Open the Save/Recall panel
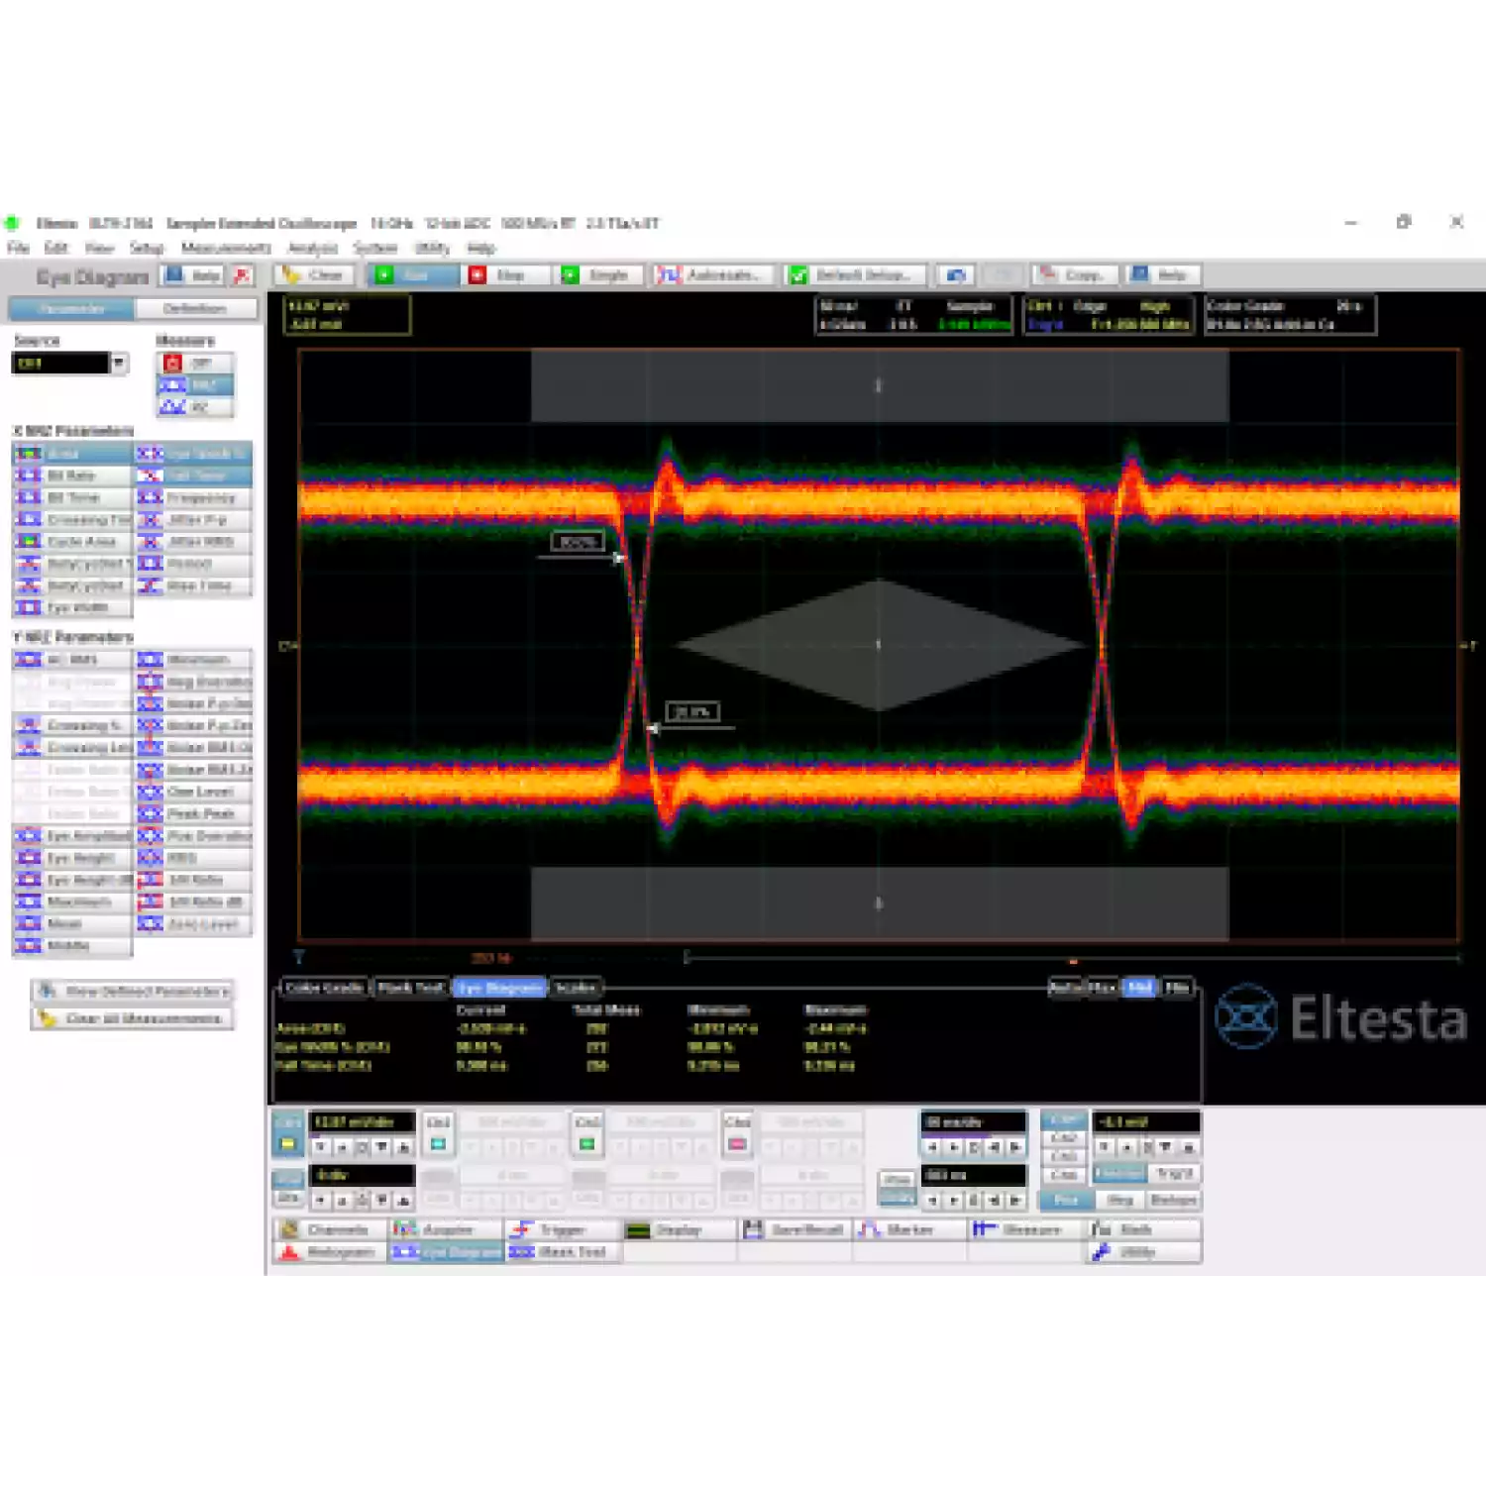This screenshot has width=1486, height=1486. coord(796,1229)
